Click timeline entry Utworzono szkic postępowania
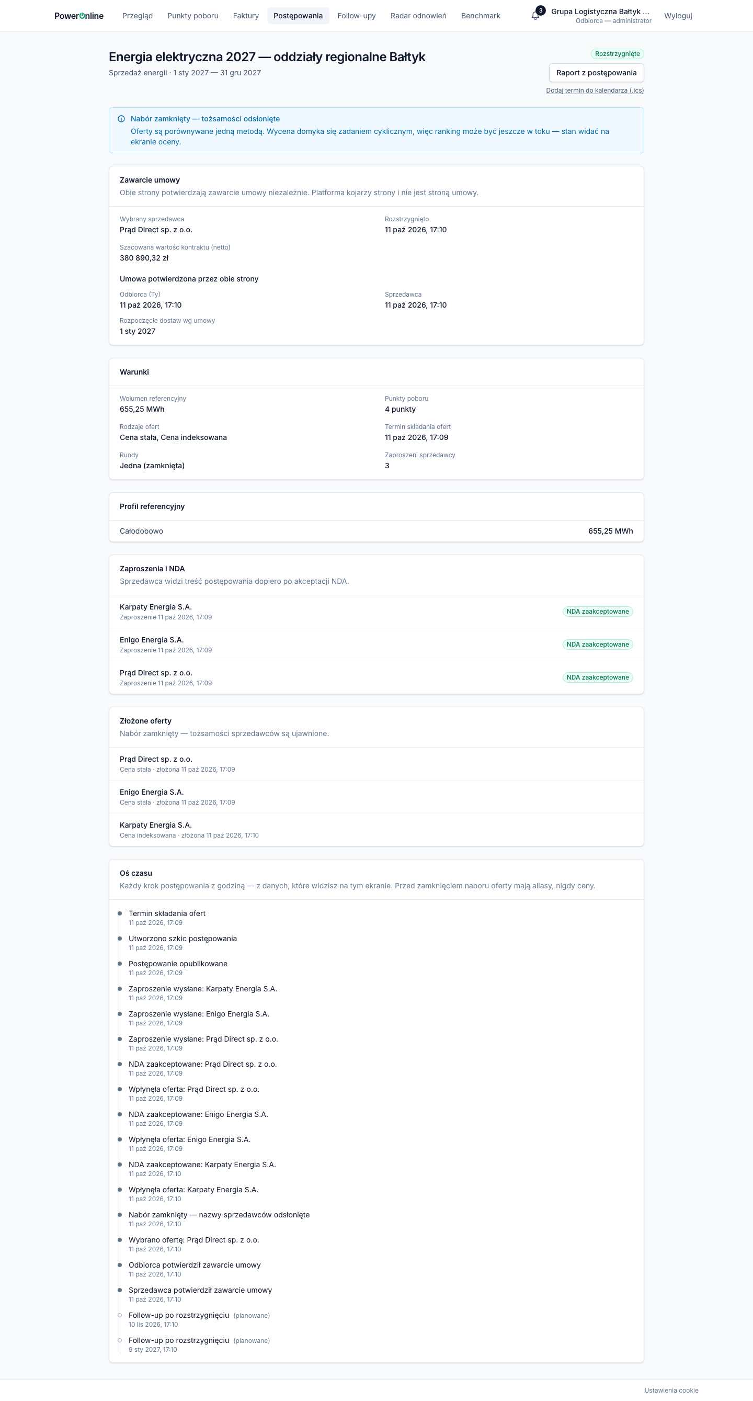This screenshot has width=753, height=1401. 182,939
